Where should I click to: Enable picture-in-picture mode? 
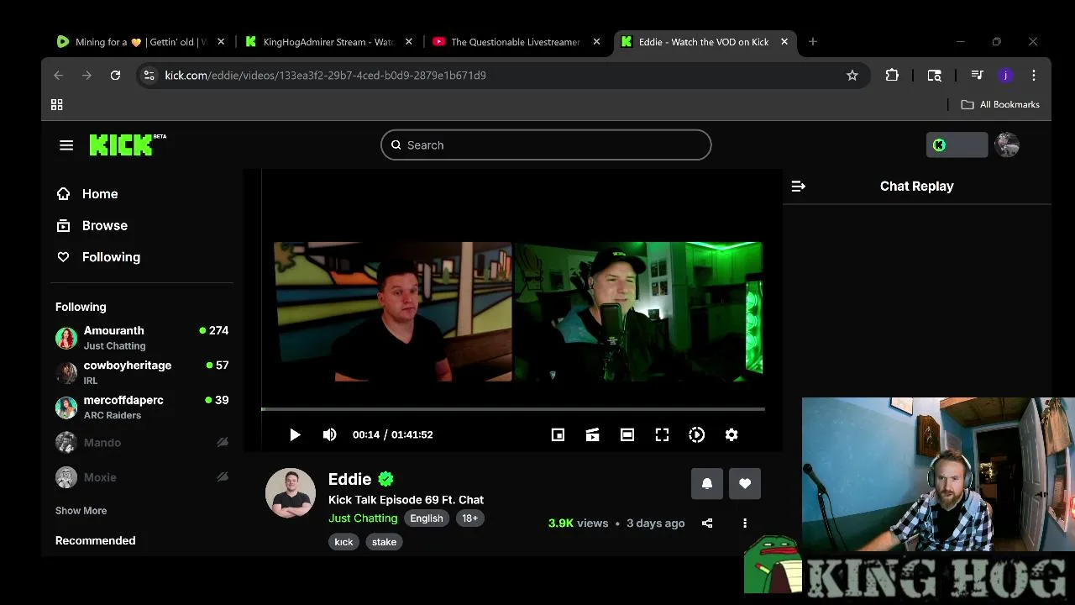tap(558, 434)
